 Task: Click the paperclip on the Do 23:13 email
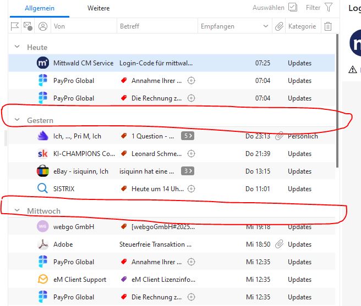279,136
